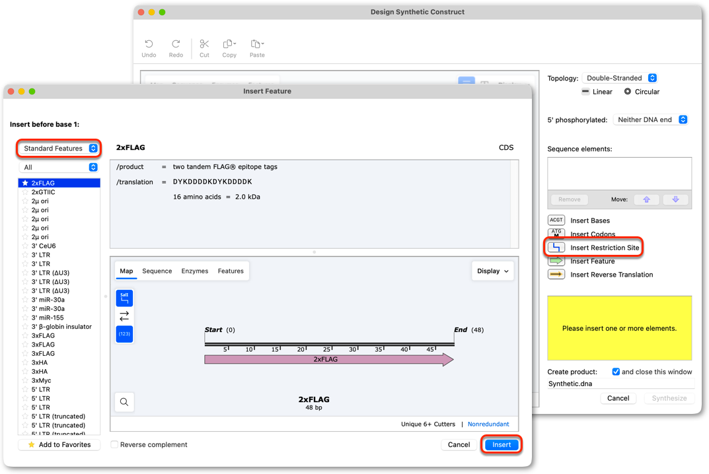The width and height of the screenshot is (709, 474).
Task: Open the Neither DNA end phosphorylation dropdown
Action: tap(651, 119)
